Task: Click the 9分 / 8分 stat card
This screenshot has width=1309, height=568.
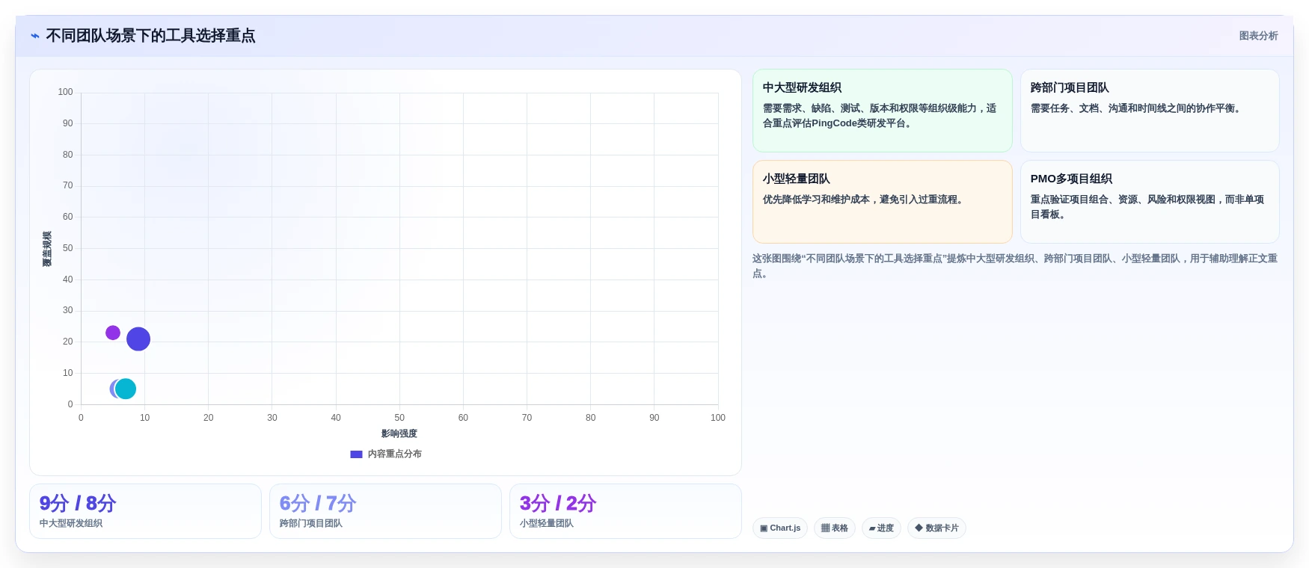Action: coord(145,511)
